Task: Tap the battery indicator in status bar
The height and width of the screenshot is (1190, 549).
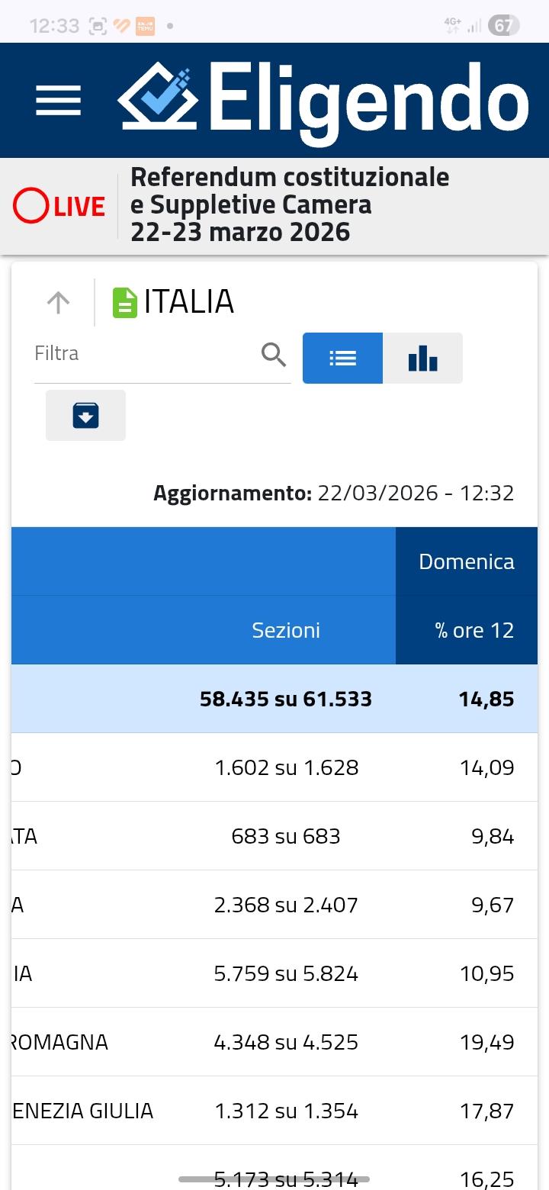Action: [x=503, y=25]
